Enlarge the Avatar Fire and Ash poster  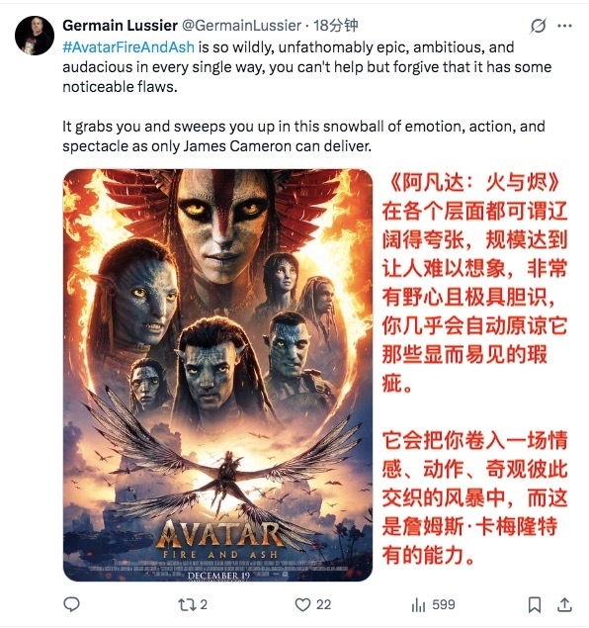(217, 375)
